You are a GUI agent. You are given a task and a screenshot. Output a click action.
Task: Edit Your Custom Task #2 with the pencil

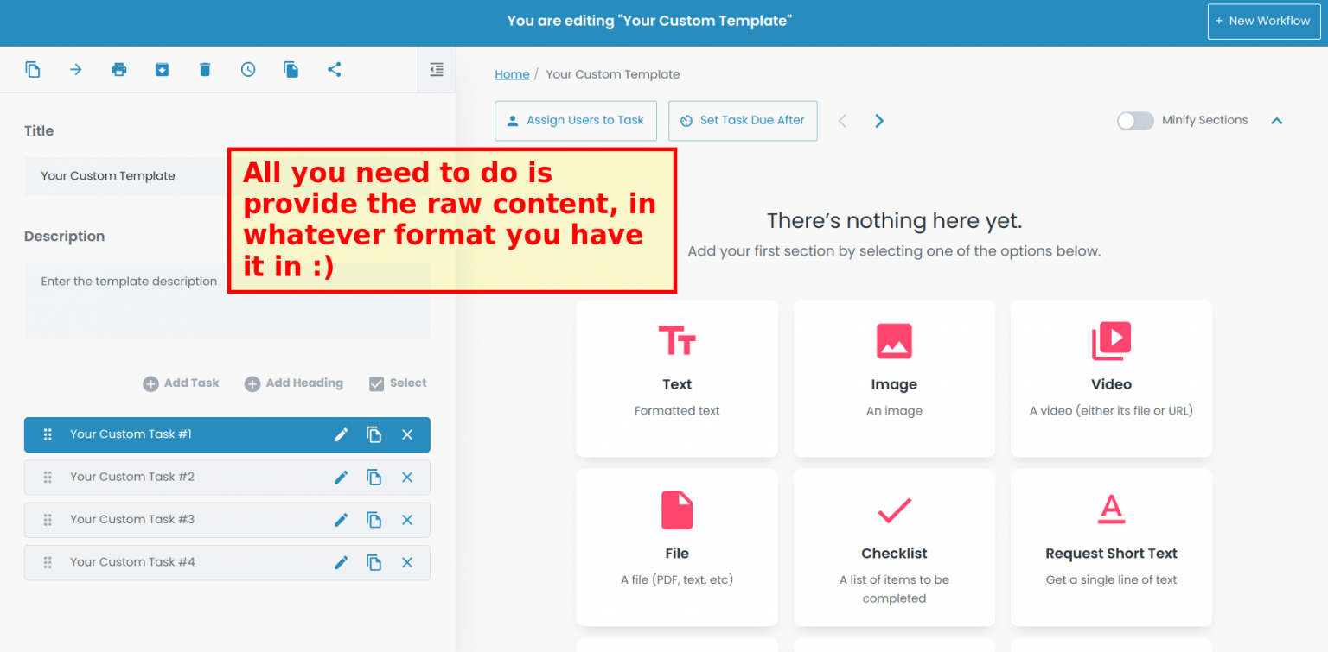tap(341, 477)
